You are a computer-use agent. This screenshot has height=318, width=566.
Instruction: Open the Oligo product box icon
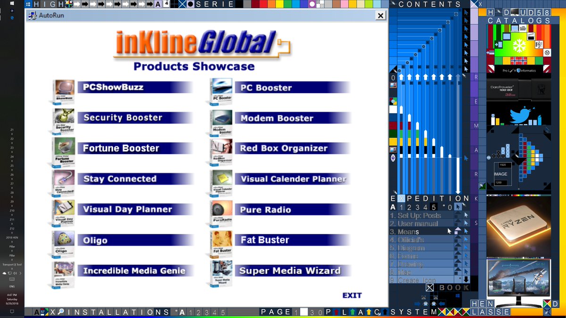[63, 244]
